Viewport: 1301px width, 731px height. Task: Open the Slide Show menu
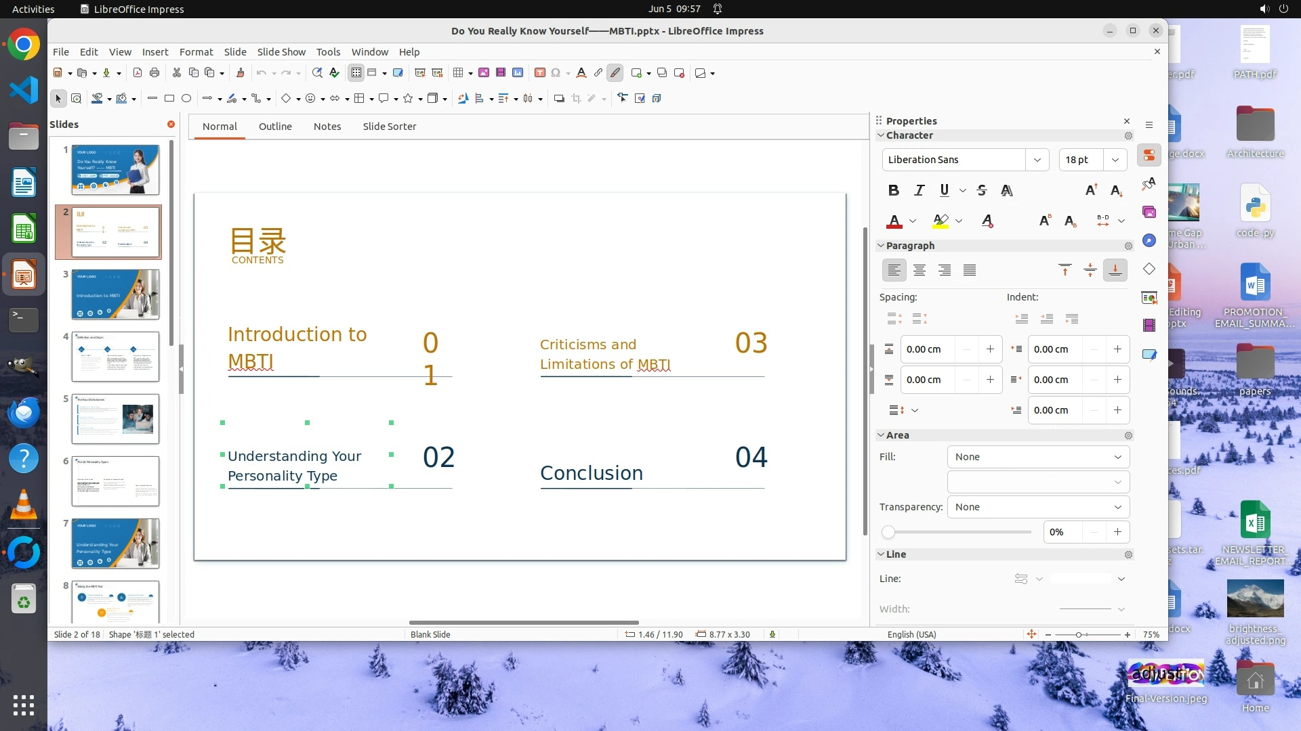point(281,52)
